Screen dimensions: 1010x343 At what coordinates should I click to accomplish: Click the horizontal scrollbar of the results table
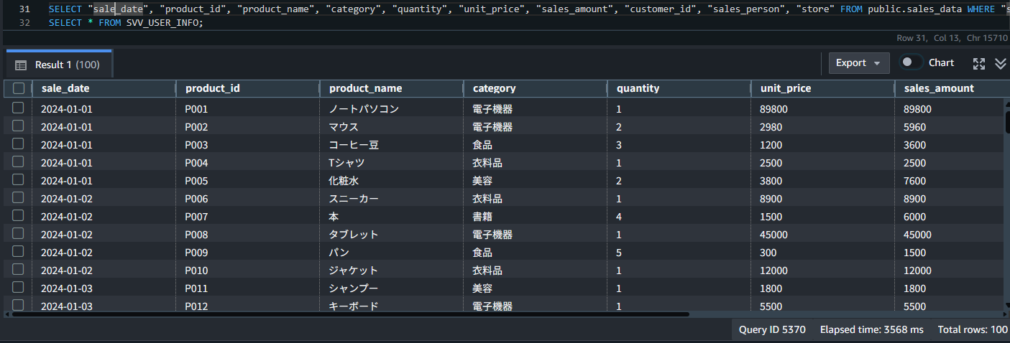coord(351,314)
